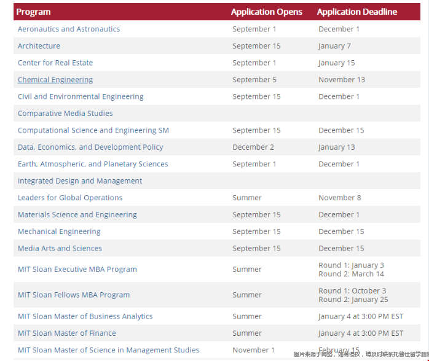The height and width of the screenshot is (361, 429).
Task: Click Round 1: October 3 text
Action: click(352, 291)
